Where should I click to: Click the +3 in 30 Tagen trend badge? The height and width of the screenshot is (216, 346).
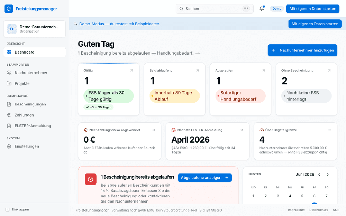(98, 107)
